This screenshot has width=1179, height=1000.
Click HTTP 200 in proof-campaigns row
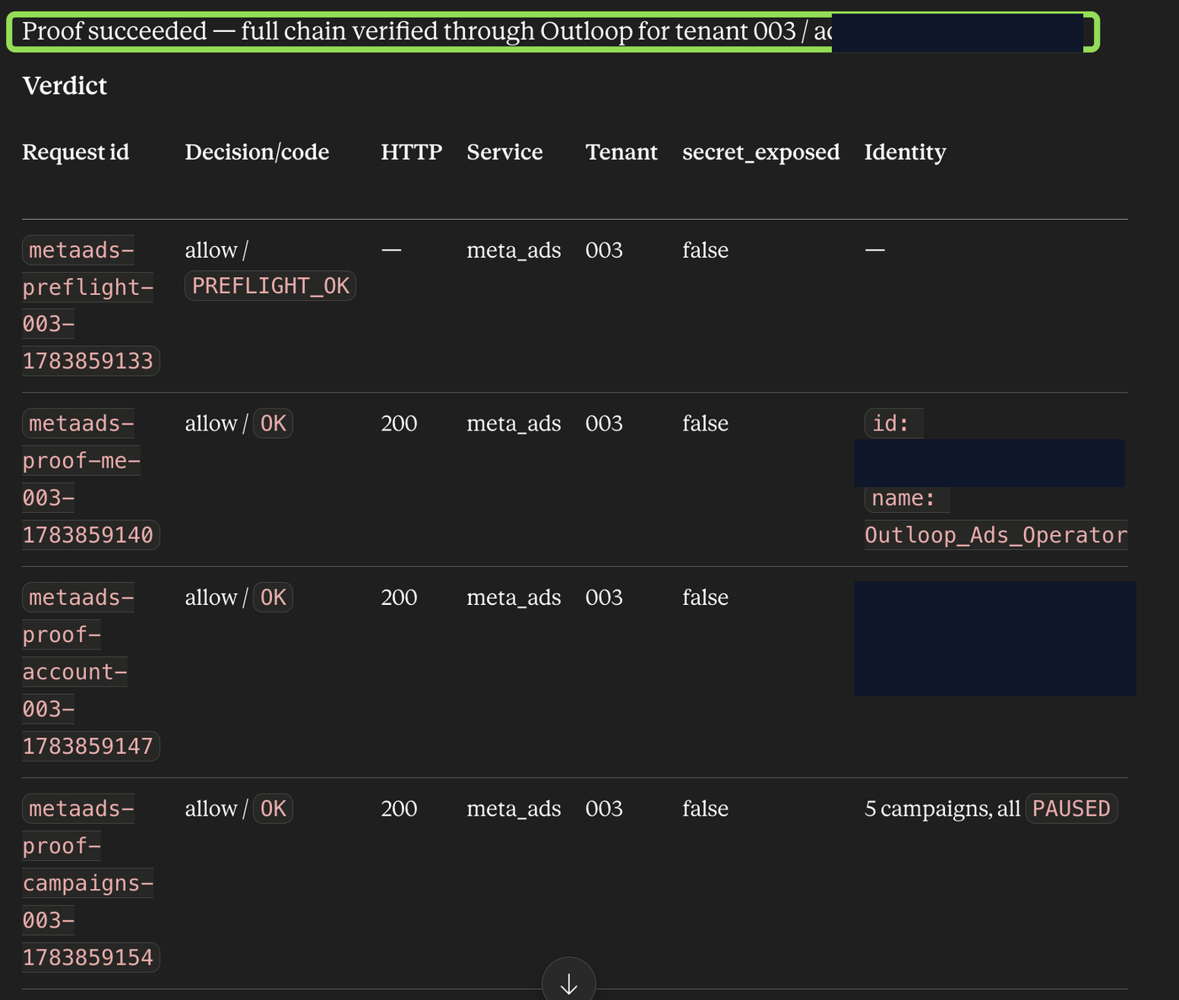tap(399, 810)
